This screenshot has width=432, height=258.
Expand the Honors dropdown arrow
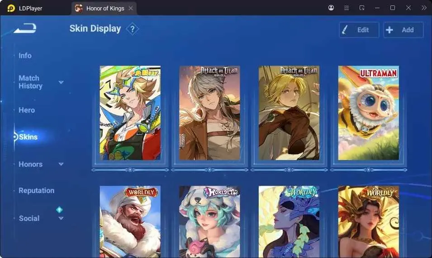61,164
